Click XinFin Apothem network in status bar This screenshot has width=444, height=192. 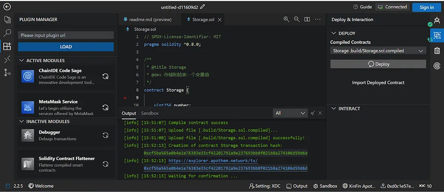(x=359, y=186)
